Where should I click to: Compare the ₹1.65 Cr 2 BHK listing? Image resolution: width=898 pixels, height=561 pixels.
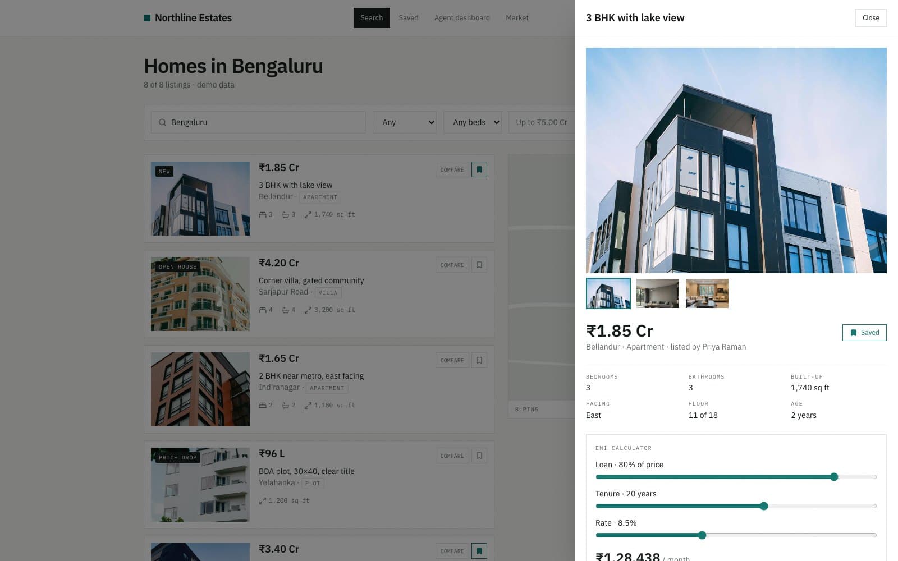[452, 360]
